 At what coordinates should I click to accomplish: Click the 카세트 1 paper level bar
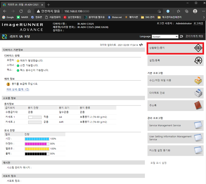[35, 117]
